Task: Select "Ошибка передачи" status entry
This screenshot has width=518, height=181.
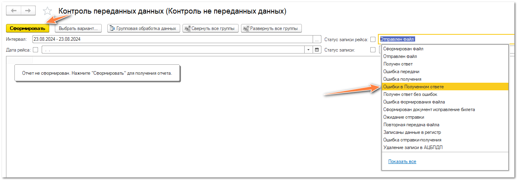Action: [x=401, y=72]
